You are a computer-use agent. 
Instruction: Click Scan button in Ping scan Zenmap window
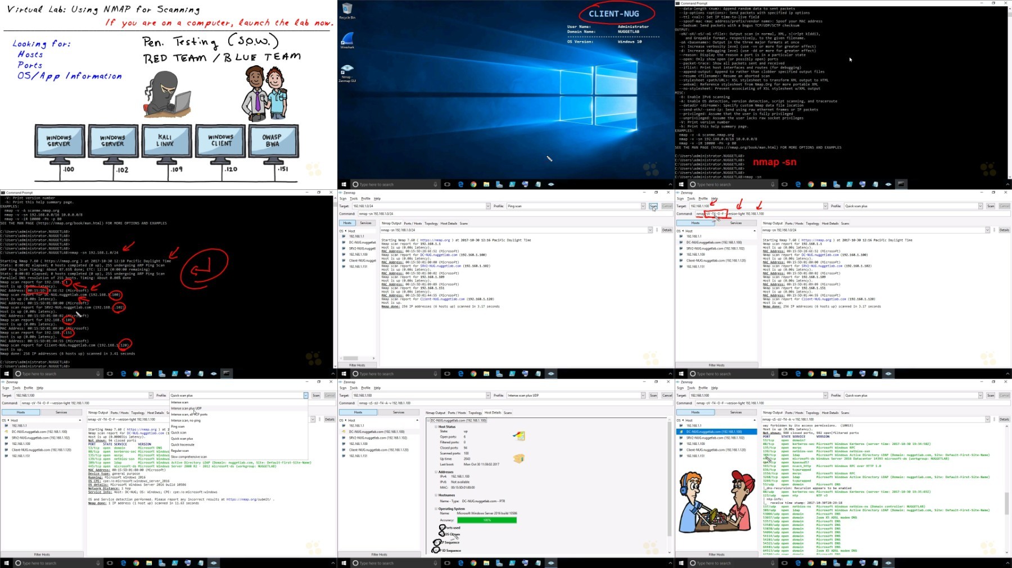pos(653,206)
